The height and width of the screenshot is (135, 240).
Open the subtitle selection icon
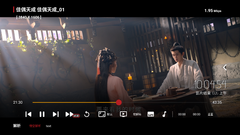(x=151, y=114)
